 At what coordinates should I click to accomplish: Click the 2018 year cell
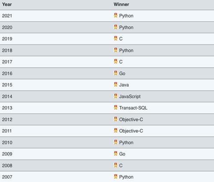tap(7, 50)
